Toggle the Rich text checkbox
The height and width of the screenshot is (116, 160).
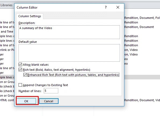pyautogui.click(x=20, y=70)
